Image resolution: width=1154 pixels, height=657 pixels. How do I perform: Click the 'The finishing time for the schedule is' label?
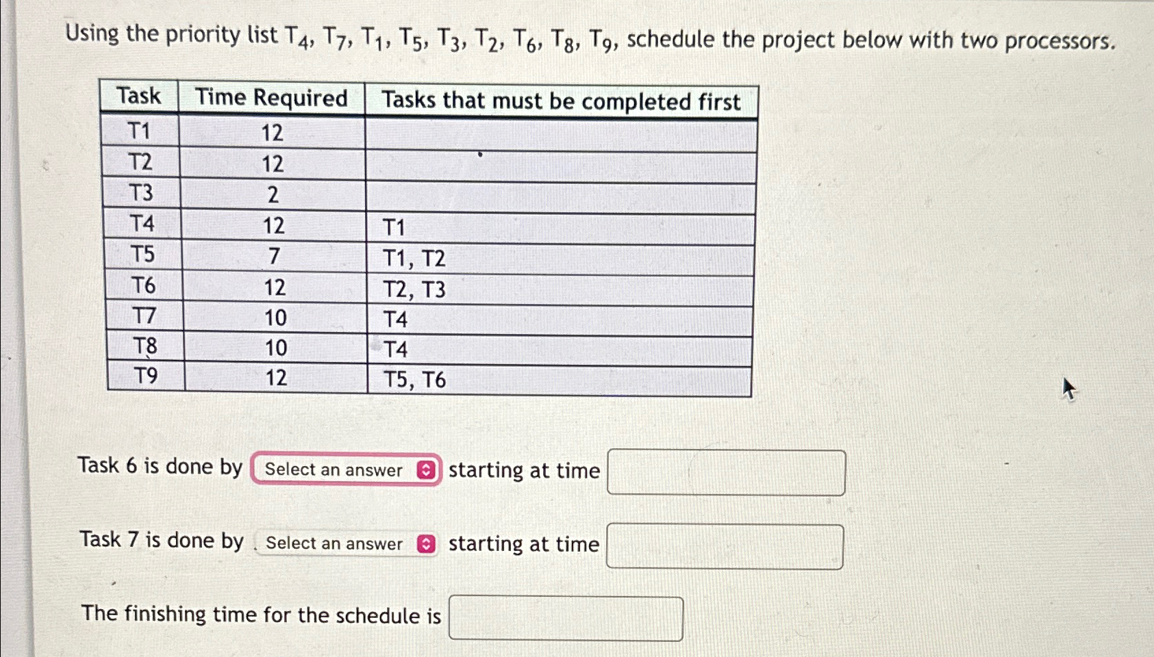pos(260,615)
